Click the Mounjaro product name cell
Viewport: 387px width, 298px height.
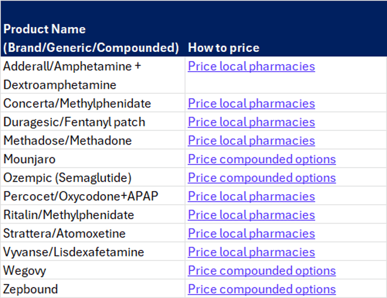29,159
